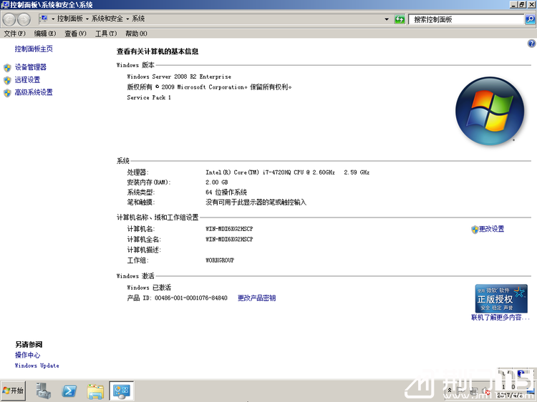Click the 更改设置 link
This screenshot has width=537, height=402.
(491, 229)
